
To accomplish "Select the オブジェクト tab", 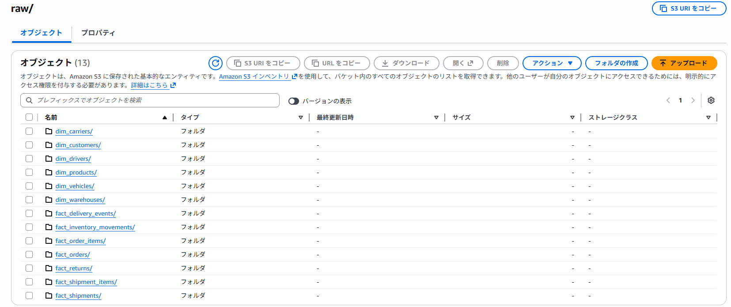I will coord(41,33).
